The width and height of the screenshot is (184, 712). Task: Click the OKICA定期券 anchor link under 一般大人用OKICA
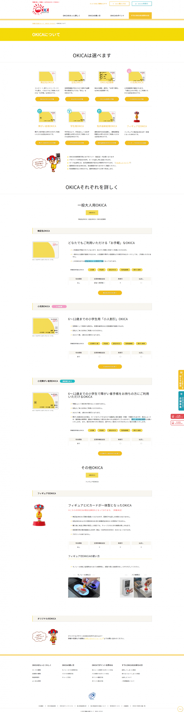pos(101,219)
